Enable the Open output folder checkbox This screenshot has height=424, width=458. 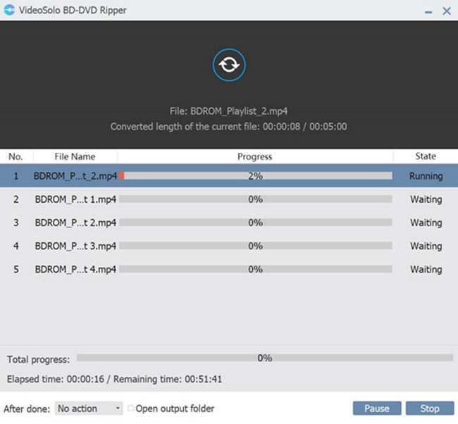tap(131, 408)
